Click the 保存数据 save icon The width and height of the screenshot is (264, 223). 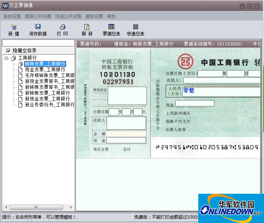pos(38,27)
